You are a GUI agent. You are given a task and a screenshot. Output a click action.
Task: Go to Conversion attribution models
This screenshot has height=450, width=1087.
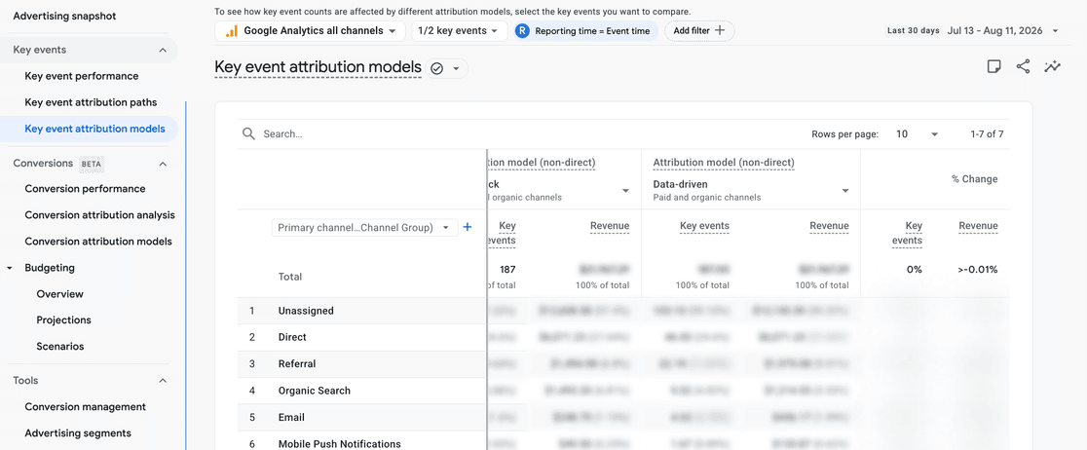pos(98,242)
